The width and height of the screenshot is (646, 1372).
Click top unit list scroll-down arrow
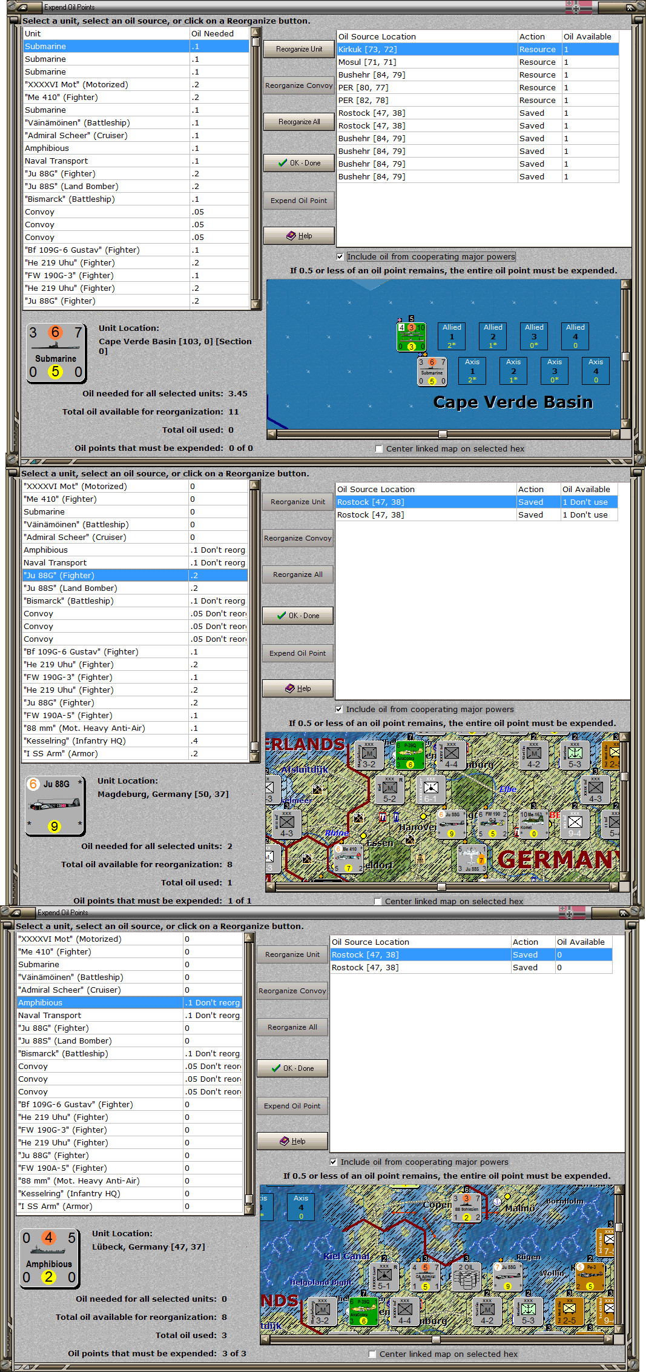(x=255, y=304)
